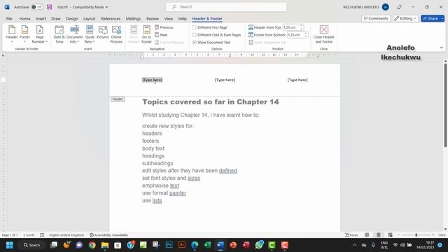Open the Editing mode dropdown

(405, 19)
